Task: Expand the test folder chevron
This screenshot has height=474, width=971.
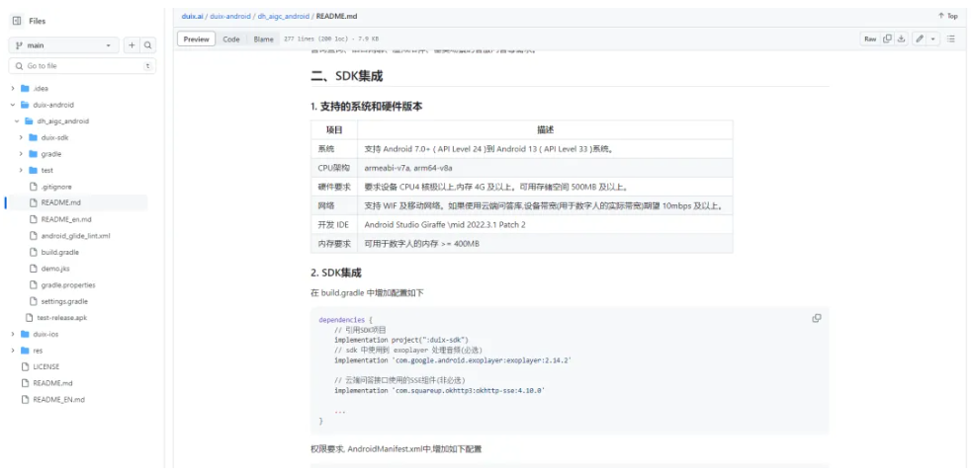Action: point(21,170)
